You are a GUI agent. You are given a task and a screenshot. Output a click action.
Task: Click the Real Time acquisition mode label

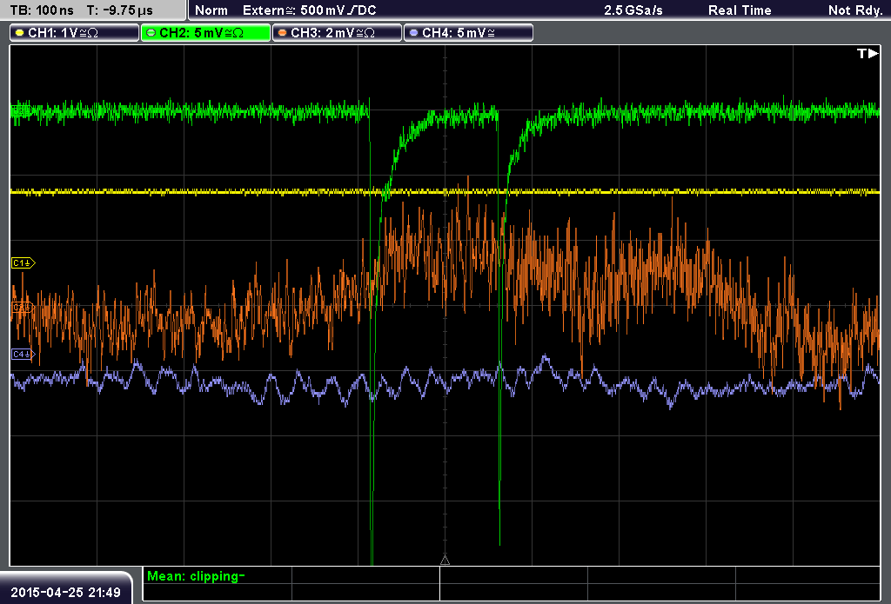pyautogui.click(x=740, y=10)
